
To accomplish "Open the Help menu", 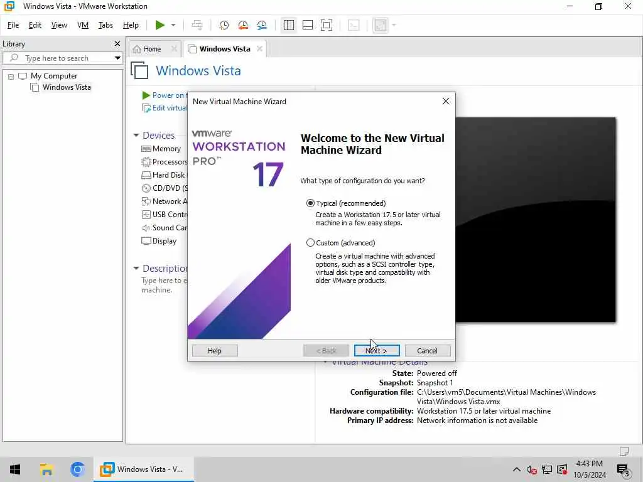I will pyautogui.click(x=131, y=25).
